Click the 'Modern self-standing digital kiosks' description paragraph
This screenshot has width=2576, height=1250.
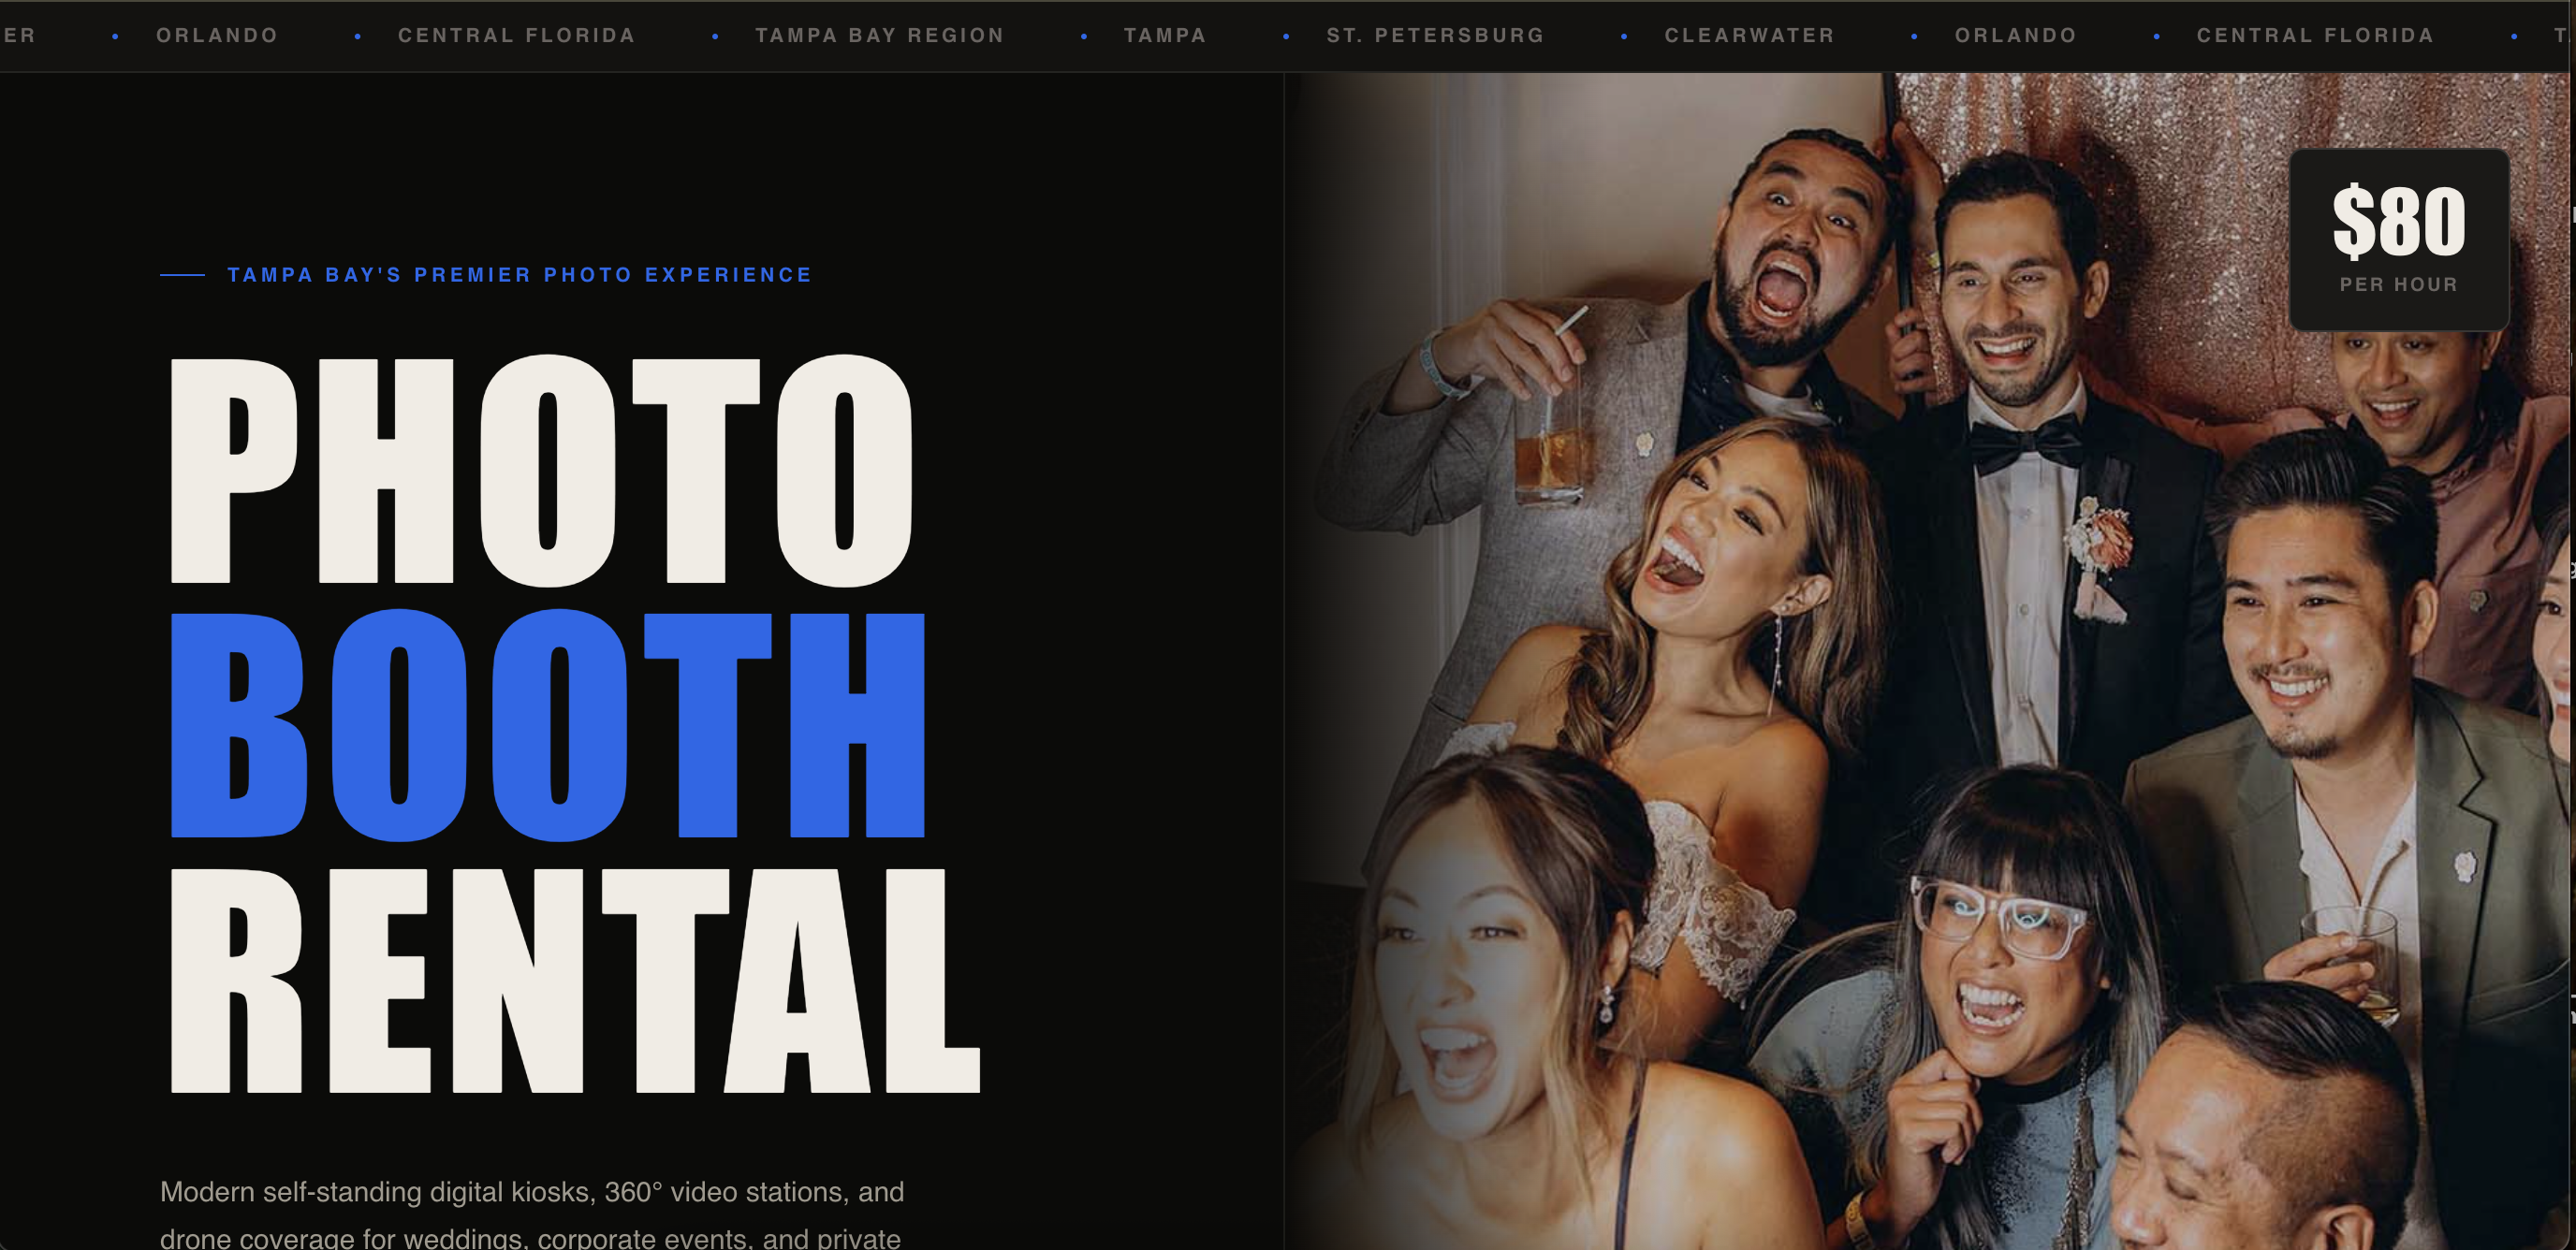coord(532,1214)
